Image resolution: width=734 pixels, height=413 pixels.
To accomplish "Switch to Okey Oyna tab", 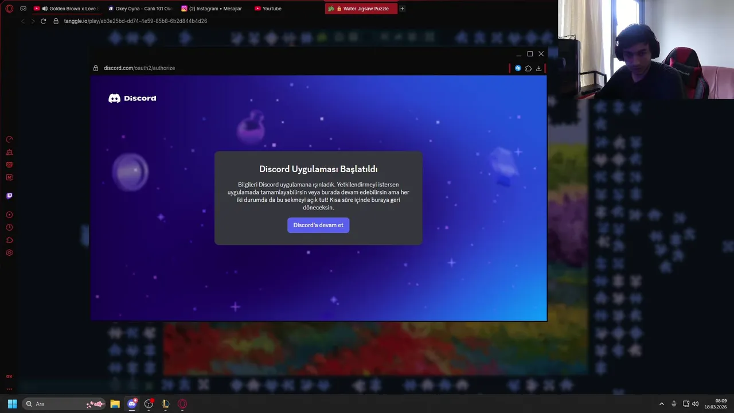I will click(x=140, y=9).
